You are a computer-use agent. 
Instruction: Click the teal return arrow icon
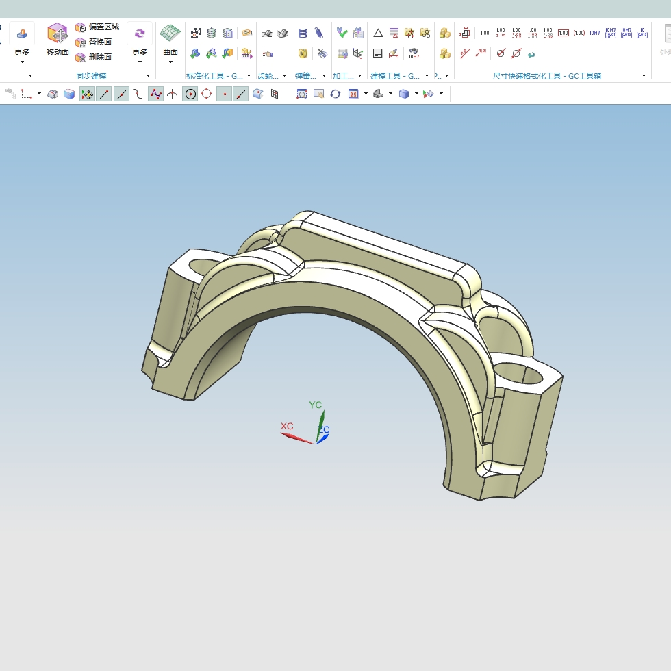(531, 54)
